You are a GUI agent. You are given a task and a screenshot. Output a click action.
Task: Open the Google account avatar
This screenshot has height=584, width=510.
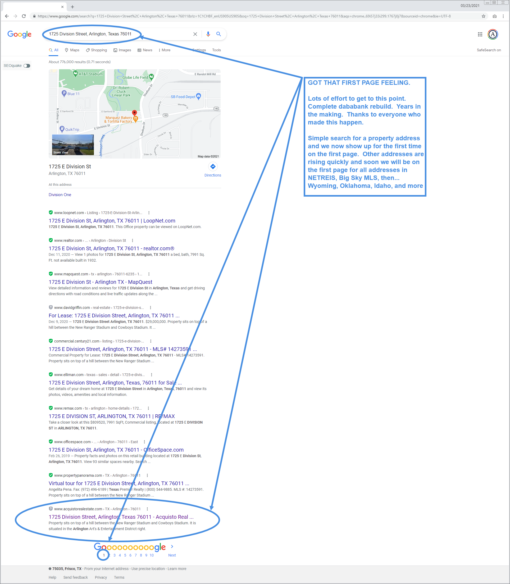click(493, 34)
